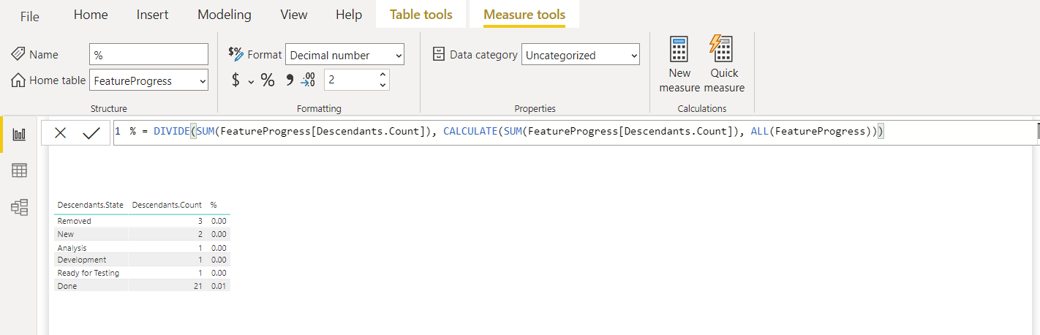Select the Done row
The image size is (1040, 335).
click(143, 286)
